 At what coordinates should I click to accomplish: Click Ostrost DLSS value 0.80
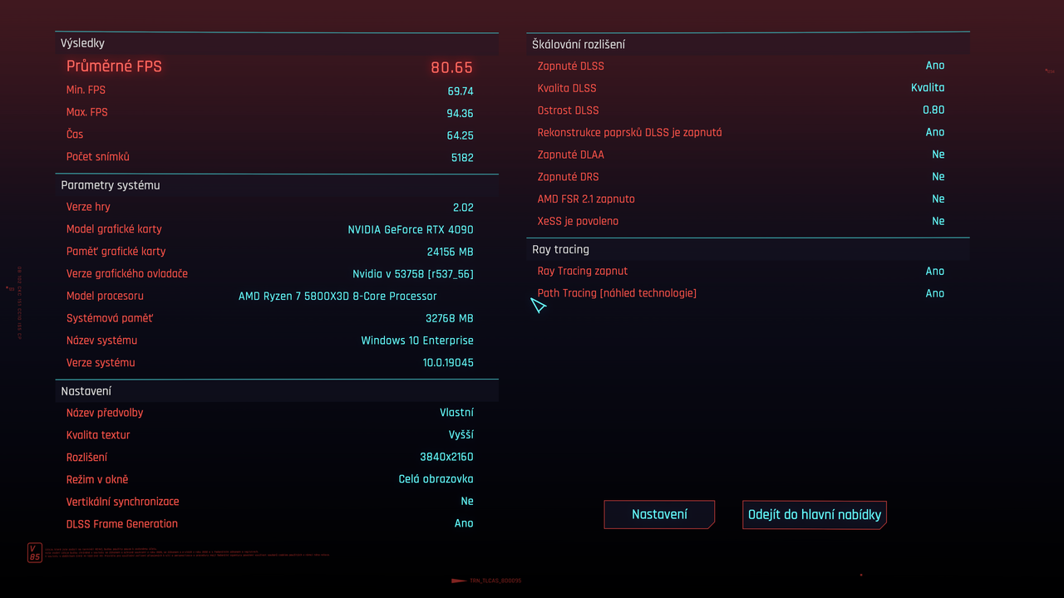tap(933, 110)
